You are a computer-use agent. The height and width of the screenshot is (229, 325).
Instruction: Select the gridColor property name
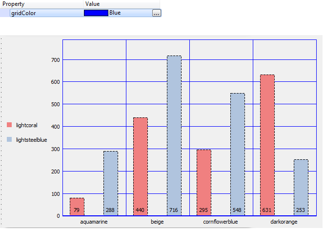point(23,13)
